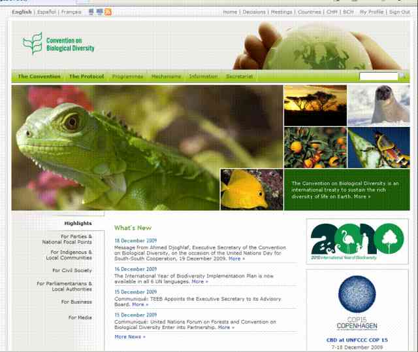Click More after the South-South Cooperation message
418x352 pixels.
click(236, 259)
